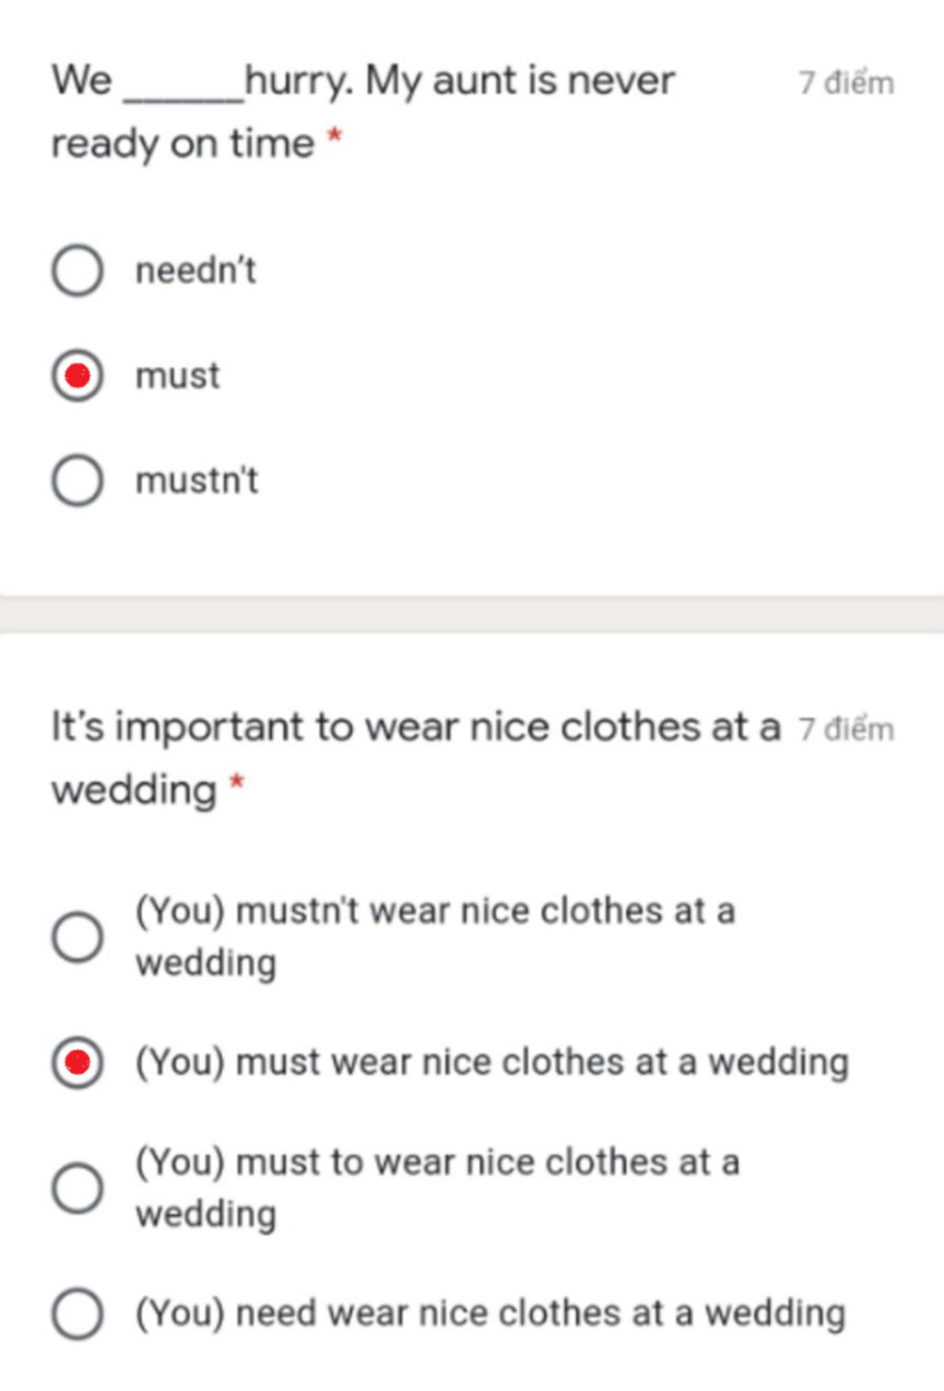Click the "must" option label text
The width and height of the screenshot is (944, 1391).
pyautogui.click(x=178, y=376)
